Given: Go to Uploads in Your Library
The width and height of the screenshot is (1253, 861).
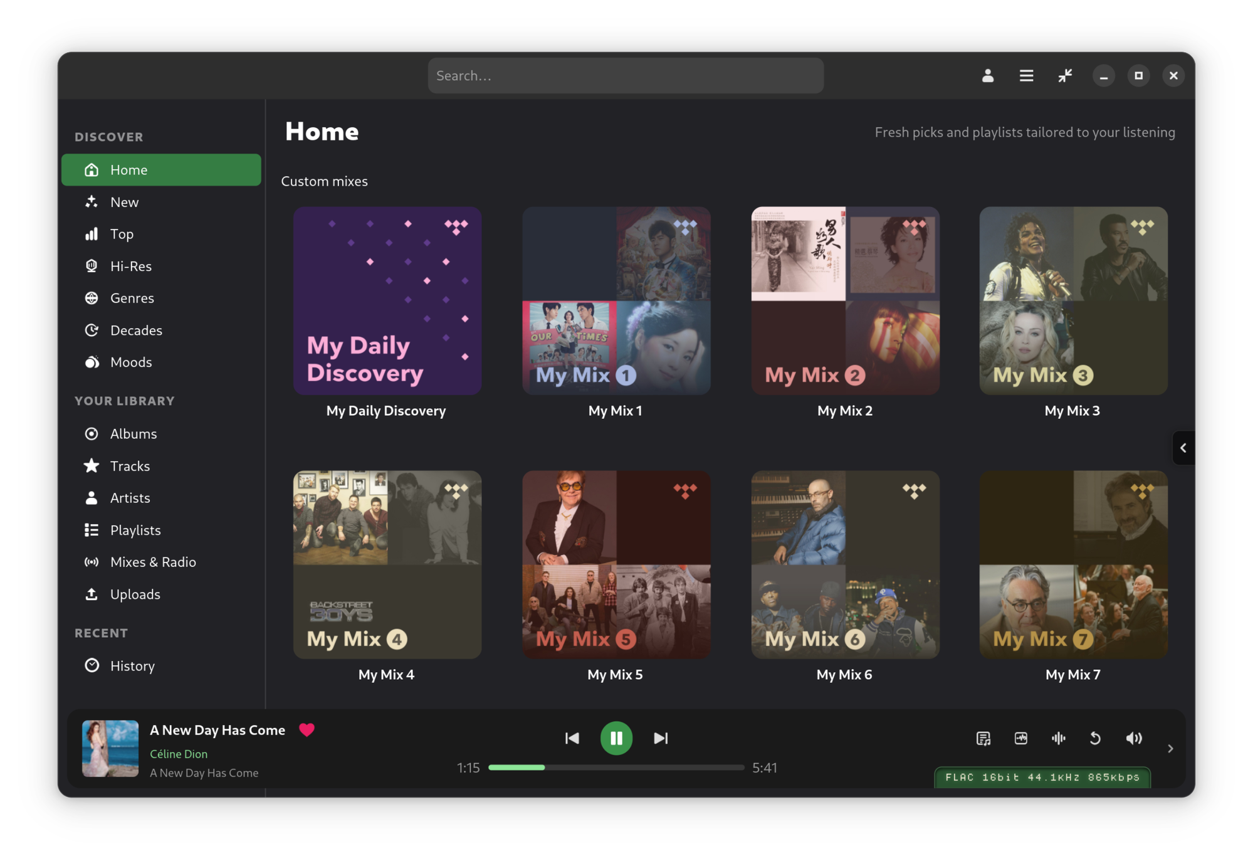Looking at the screenshot, I should (x=161, y=594).
